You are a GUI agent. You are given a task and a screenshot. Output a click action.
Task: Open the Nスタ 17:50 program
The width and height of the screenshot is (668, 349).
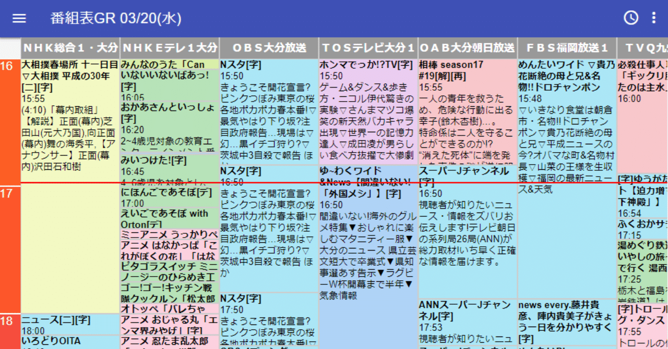269,320
